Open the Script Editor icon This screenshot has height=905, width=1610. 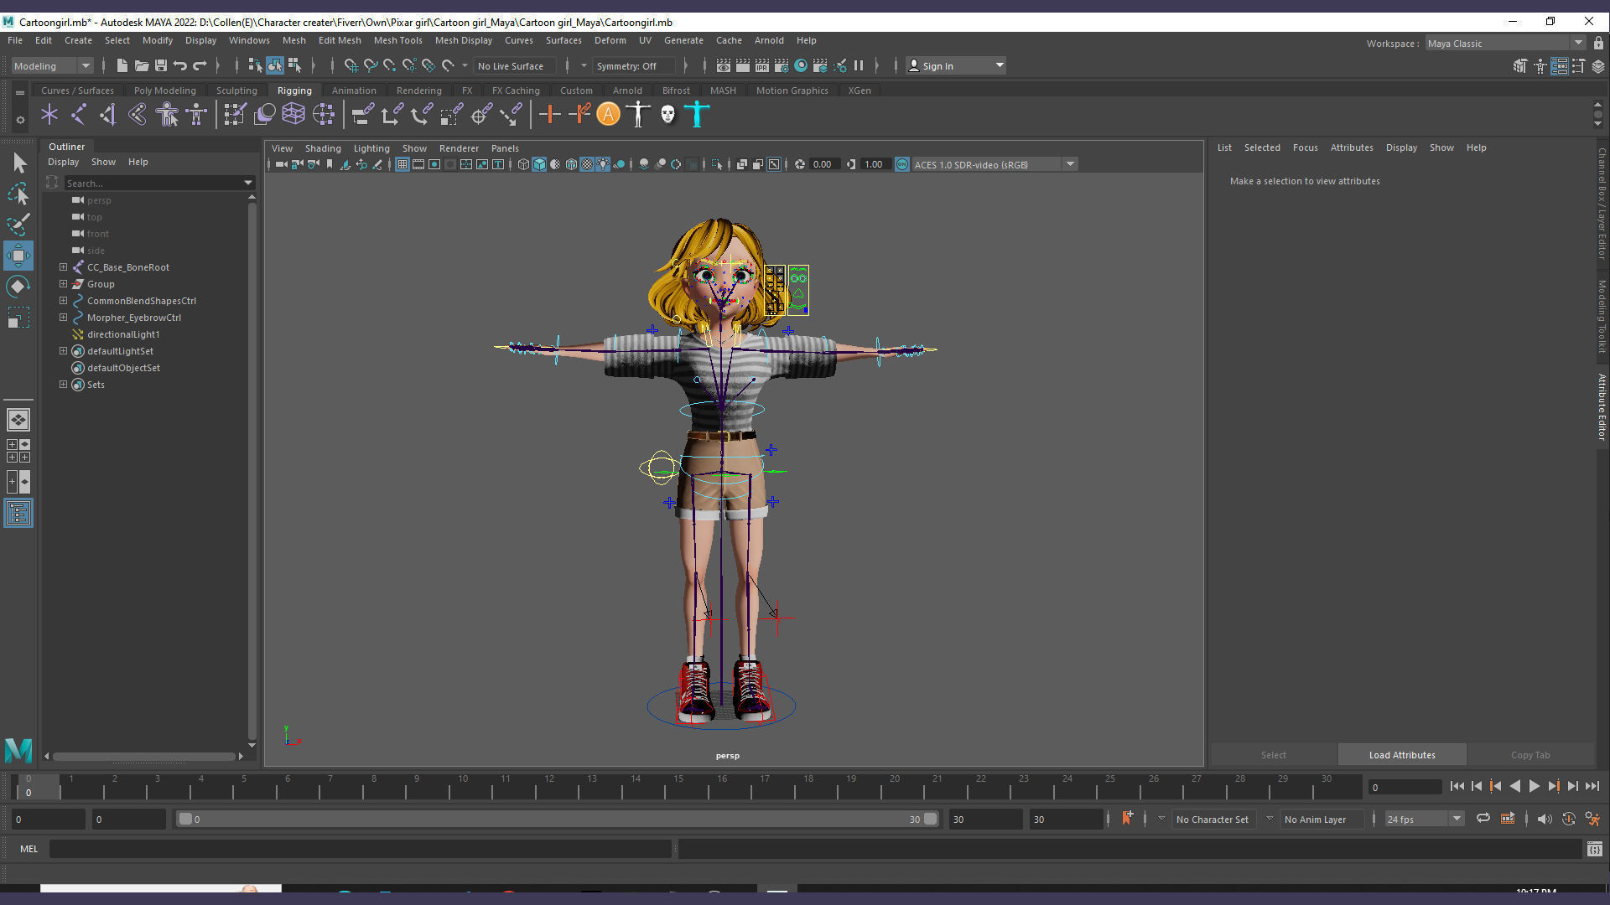point(1595,850)
